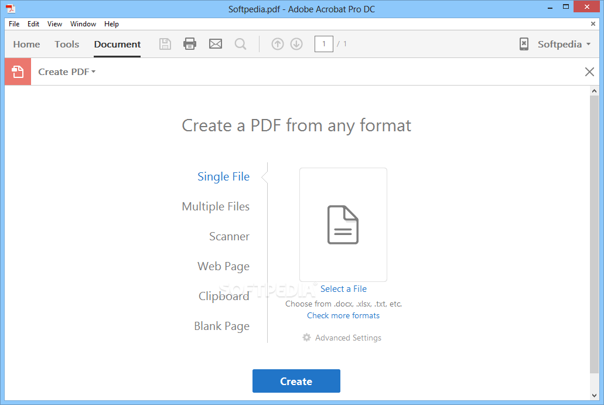Print the document using the printer icon
This screenshot has height=405, width=604.
[x=190, y=44]
